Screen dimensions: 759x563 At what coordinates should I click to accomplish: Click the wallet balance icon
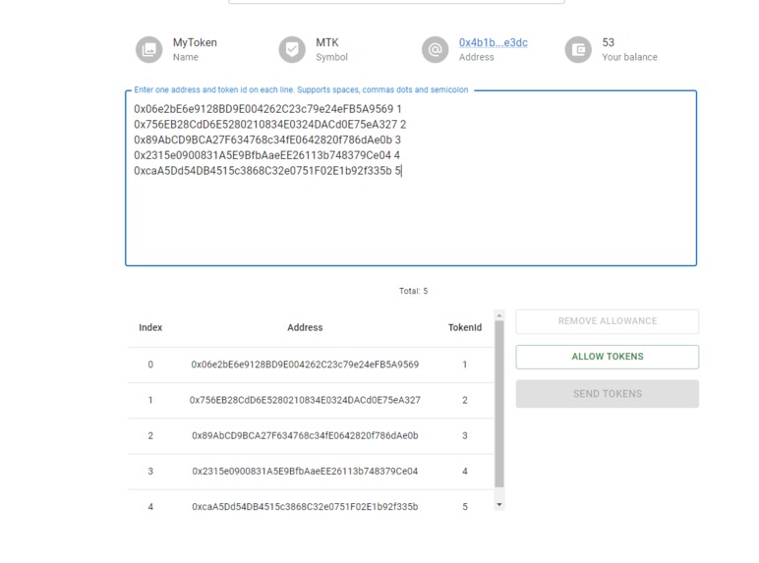[x=578, y=49]
